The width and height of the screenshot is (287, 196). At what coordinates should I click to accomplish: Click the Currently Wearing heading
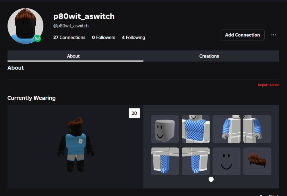pos(32,98)
